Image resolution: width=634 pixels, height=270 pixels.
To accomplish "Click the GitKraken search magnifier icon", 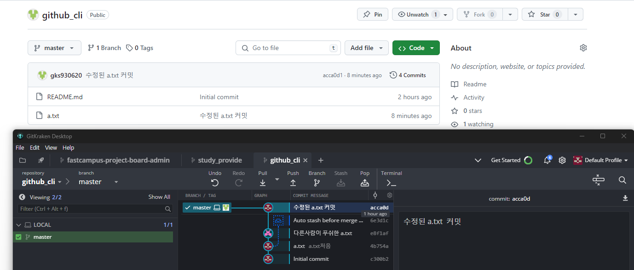I will pyautogui.click(x=622, y=180).
